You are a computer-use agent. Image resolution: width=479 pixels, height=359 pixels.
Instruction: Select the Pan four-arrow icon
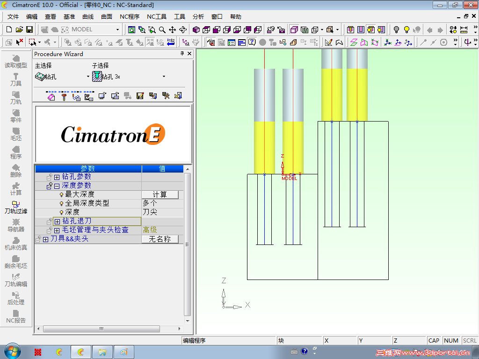tap(172, 29)
